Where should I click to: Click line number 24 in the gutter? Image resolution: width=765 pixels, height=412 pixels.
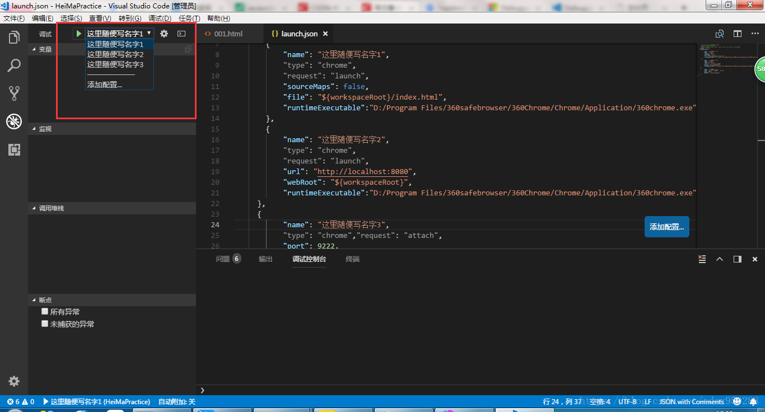click(x=215, y=224)
